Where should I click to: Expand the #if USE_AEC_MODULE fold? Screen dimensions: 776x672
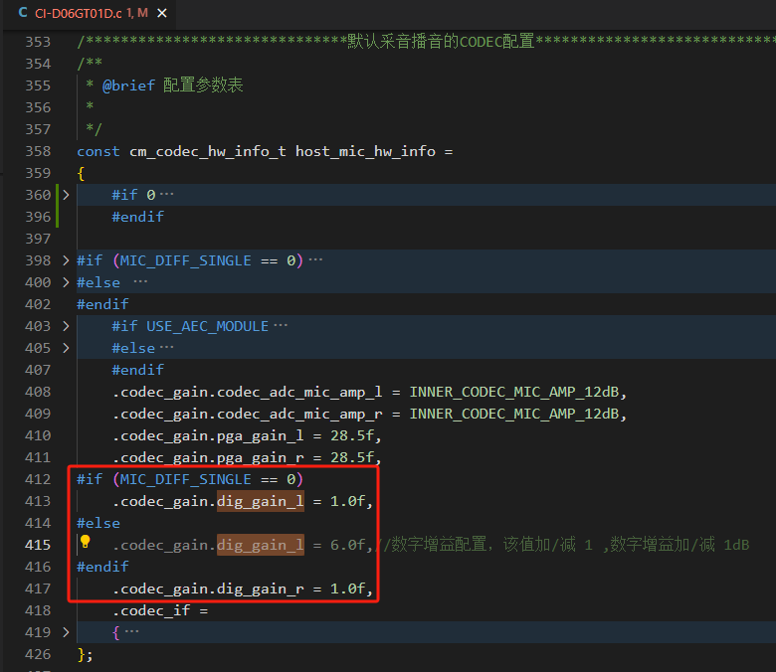(66, 326)
